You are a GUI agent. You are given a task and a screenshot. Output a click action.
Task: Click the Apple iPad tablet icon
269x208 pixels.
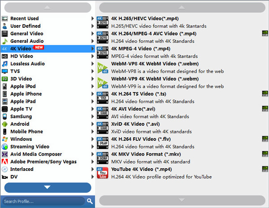4,102
